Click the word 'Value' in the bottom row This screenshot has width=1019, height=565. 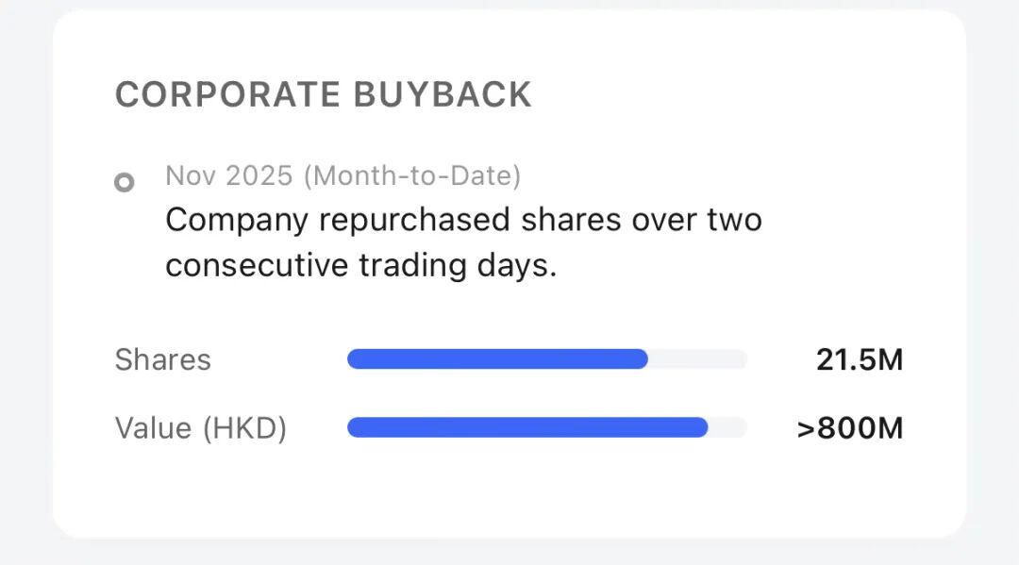click(x=153, y=428)
